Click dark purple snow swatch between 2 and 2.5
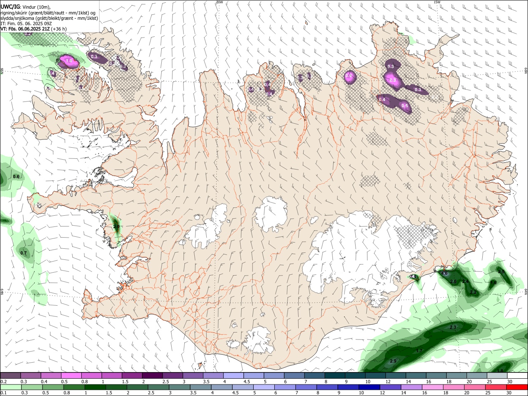Viewport: 528px width, 396px height. tap(152, 375)
